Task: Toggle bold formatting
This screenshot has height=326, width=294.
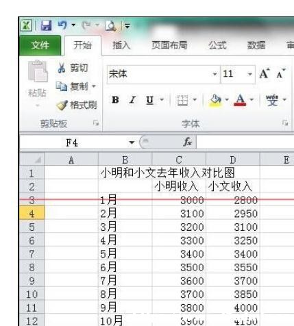Action: pos(115,100)
